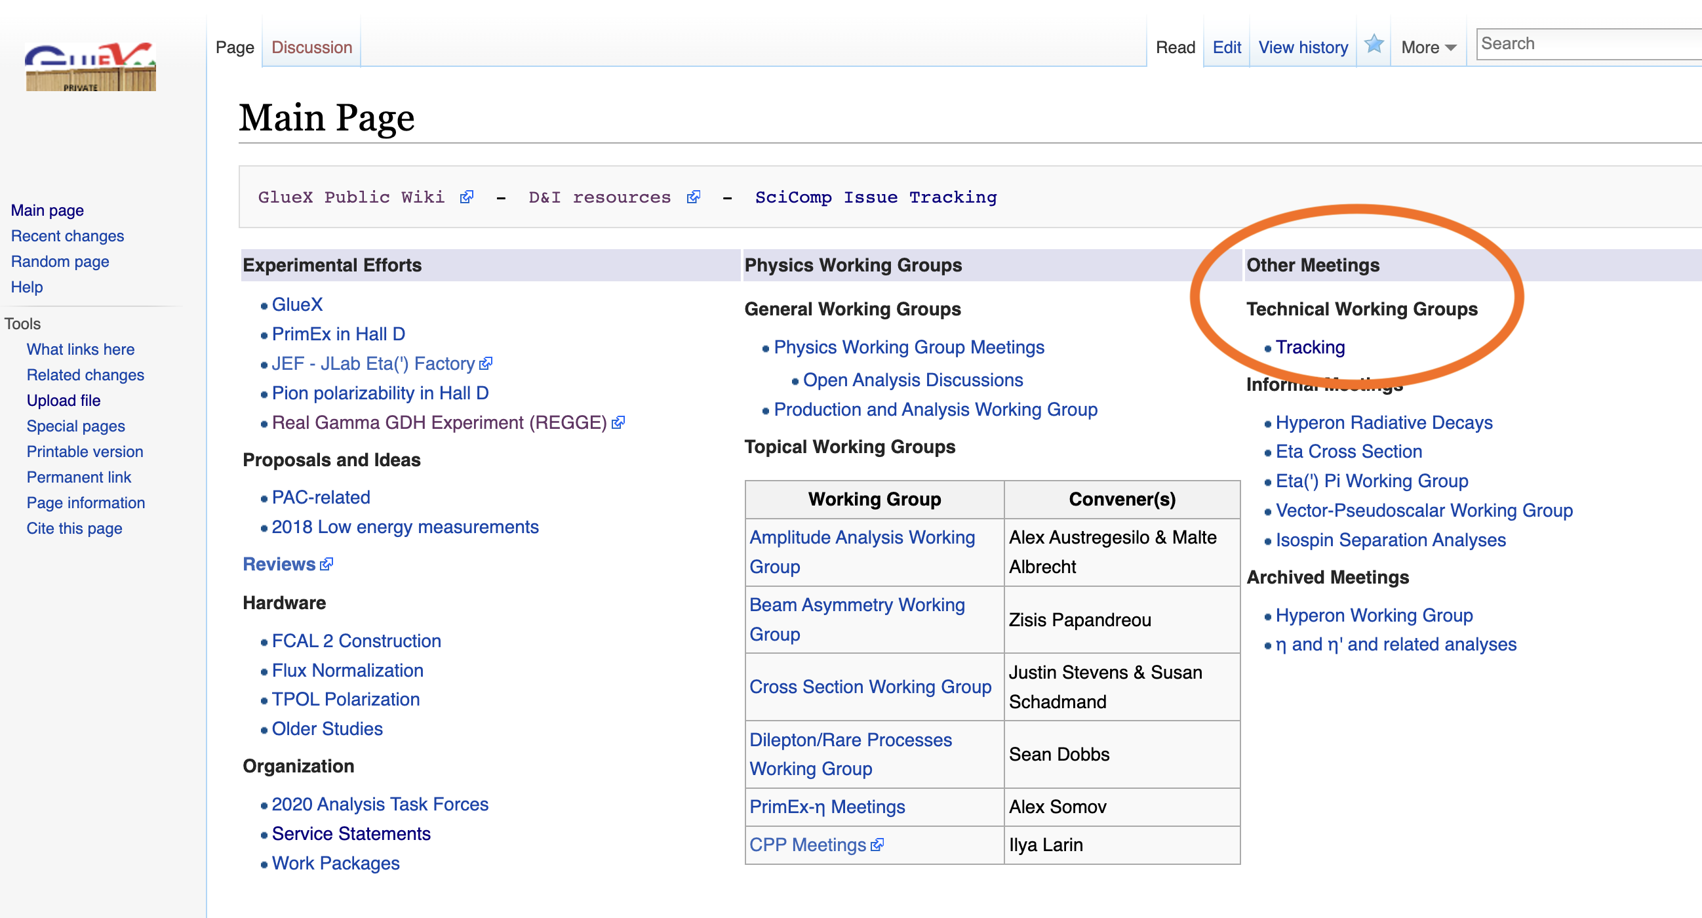Click external link icon next to Reviews

[327, 565]
